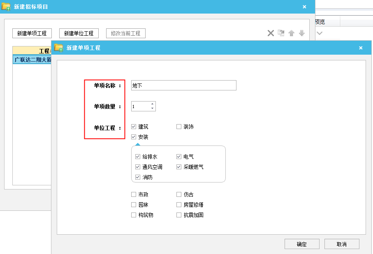The width and height of the screenshot is (373, 254).
Task: Click the 新建招标项目 title folder icon
Action: click(x=6, y=7)
